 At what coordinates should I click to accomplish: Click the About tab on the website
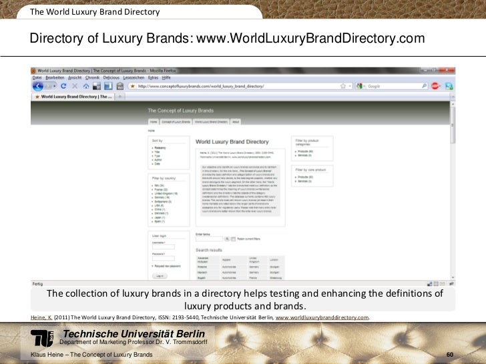click(236, 121)
